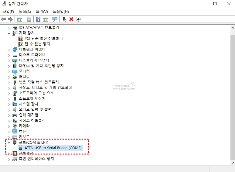235x172 pixels.
Task: Click the red X uninstall device icon
Action: [71, 19]
